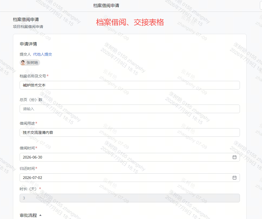This screenshot has height=219, width=262.
Task: Focus the 借阅用途 field containing 技术交流澄清内容
Action: point(130,132)
